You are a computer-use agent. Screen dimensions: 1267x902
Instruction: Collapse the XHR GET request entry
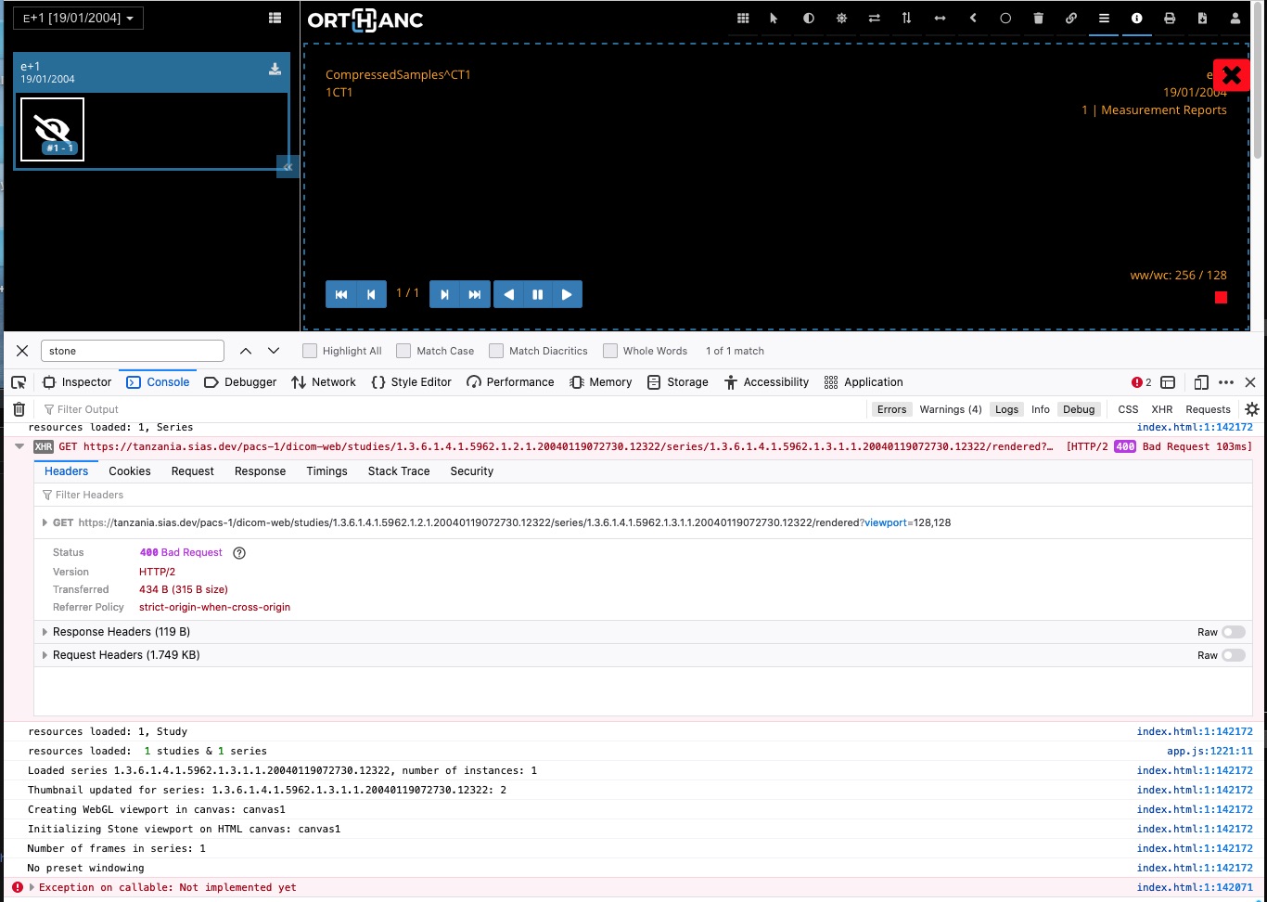coord(19,446)
